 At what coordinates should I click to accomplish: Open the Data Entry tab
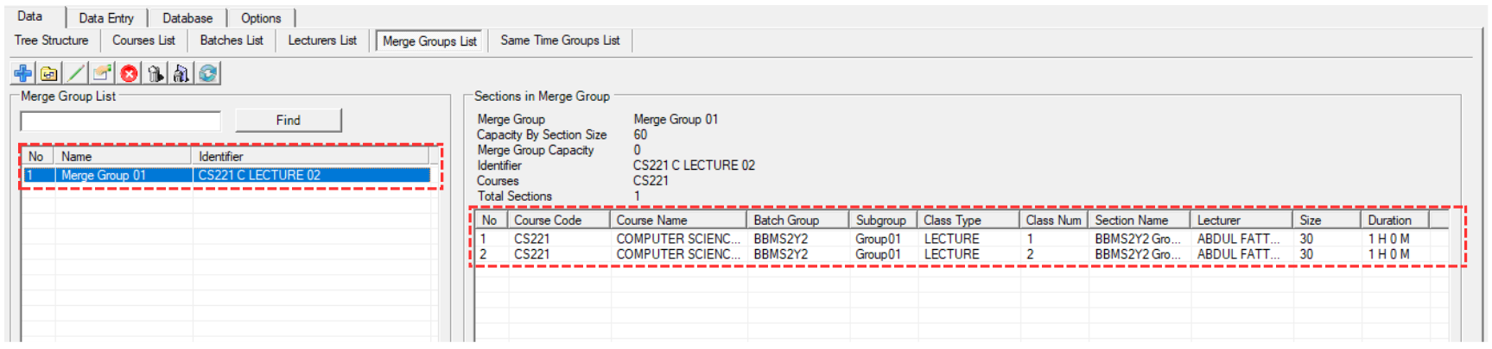(x=106, y=18)
